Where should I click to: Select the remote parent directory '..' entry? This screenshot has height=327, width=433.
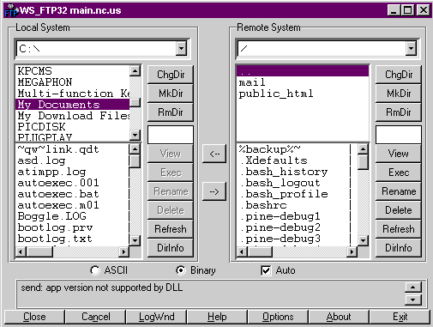pos(303,71)
